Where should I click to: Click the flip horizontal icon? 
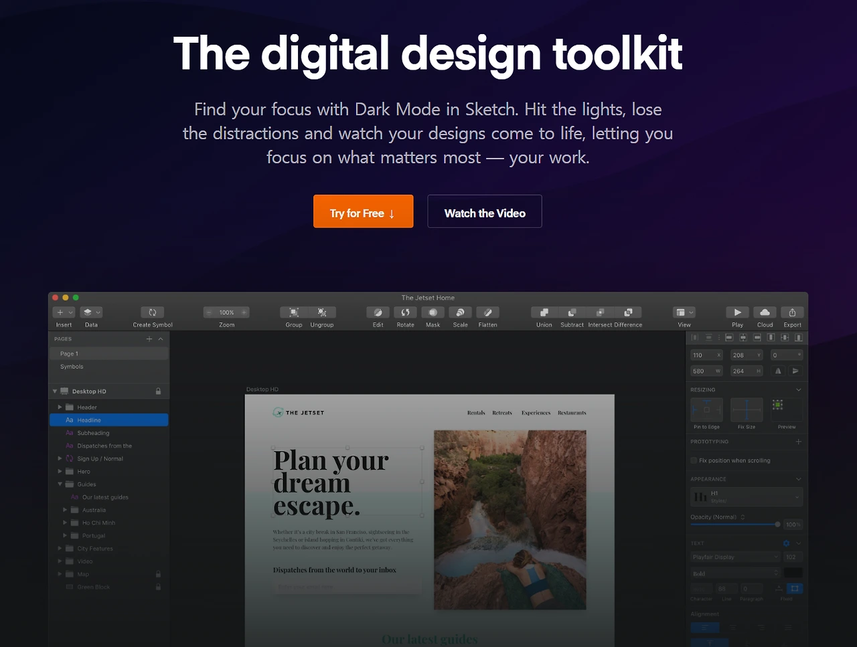(778, 371)
